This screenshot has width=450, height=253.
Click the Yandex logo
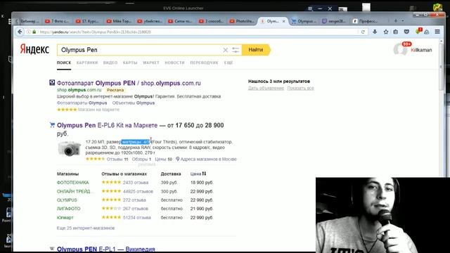34,49
